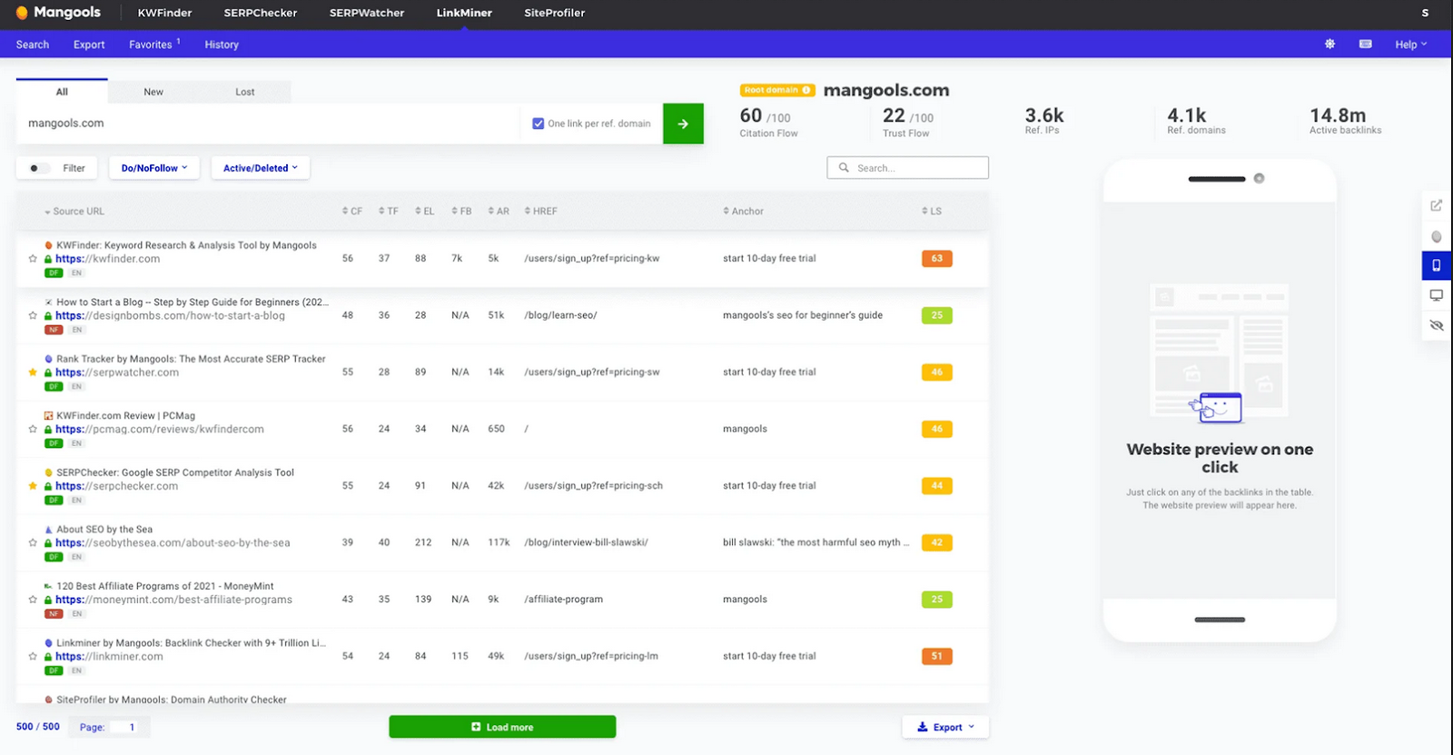Viewport: 1453px width, 755px height.
Task: Click the yellow LS 42 score badge
Action: point(937,542)
